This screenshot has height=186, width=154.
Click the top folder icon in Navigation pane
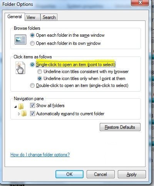pos(21,106)
